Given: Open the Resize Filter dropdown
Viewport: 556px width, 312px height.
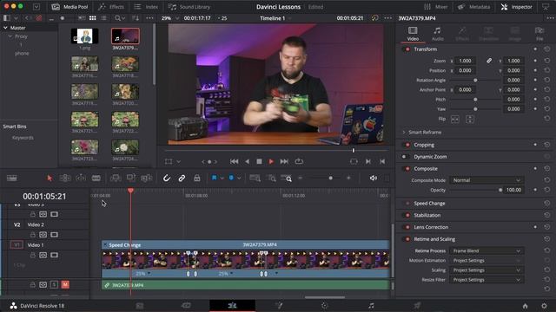Looking at the screenshot, I should (486, 280).
